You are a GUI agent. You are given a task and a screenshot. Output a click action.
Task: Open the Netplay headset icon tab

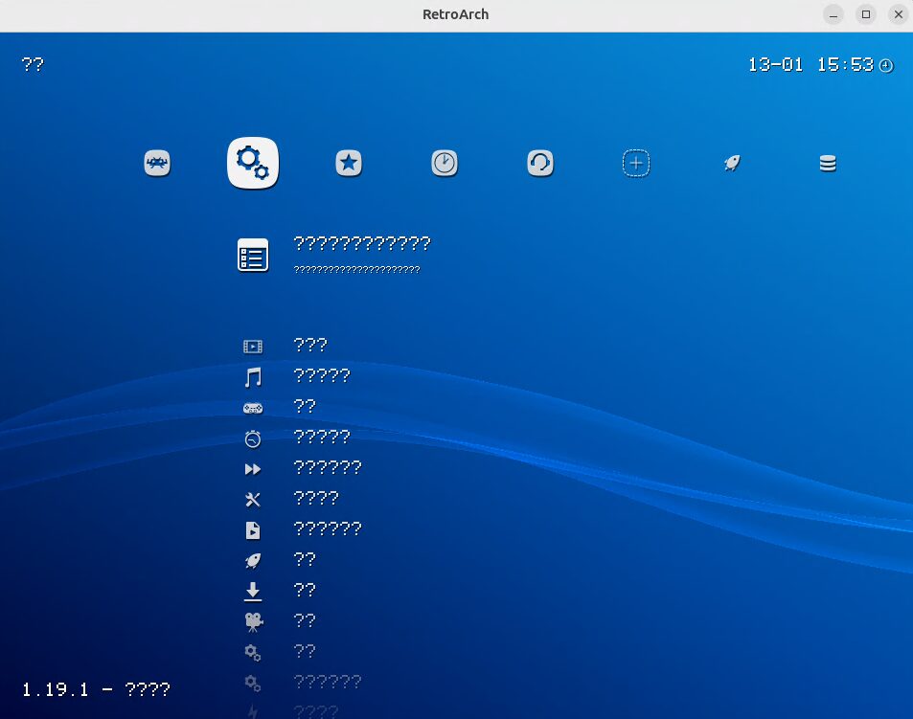coord(540,163)
